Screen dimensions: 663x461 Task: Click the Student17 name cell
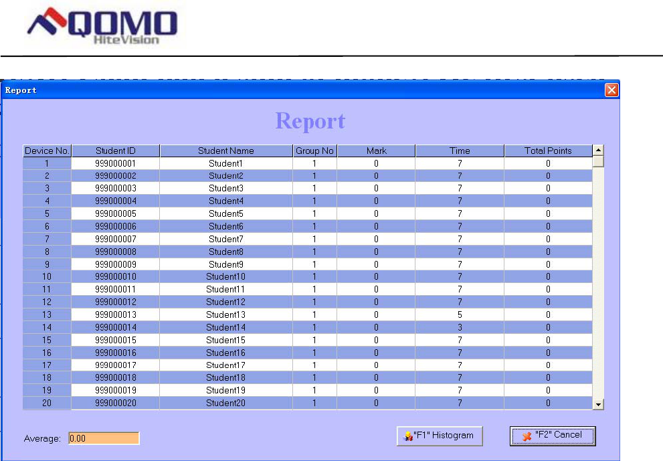pos(225,365)
